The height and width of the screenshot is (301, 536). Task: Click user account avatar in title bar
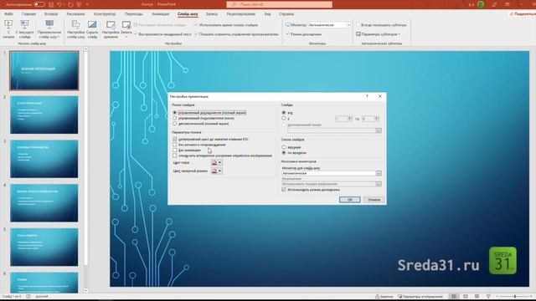click(481, 4)
